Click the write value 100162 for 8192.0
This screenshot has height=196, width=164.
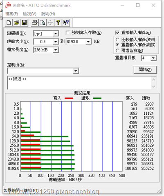(x=131, y=168)
